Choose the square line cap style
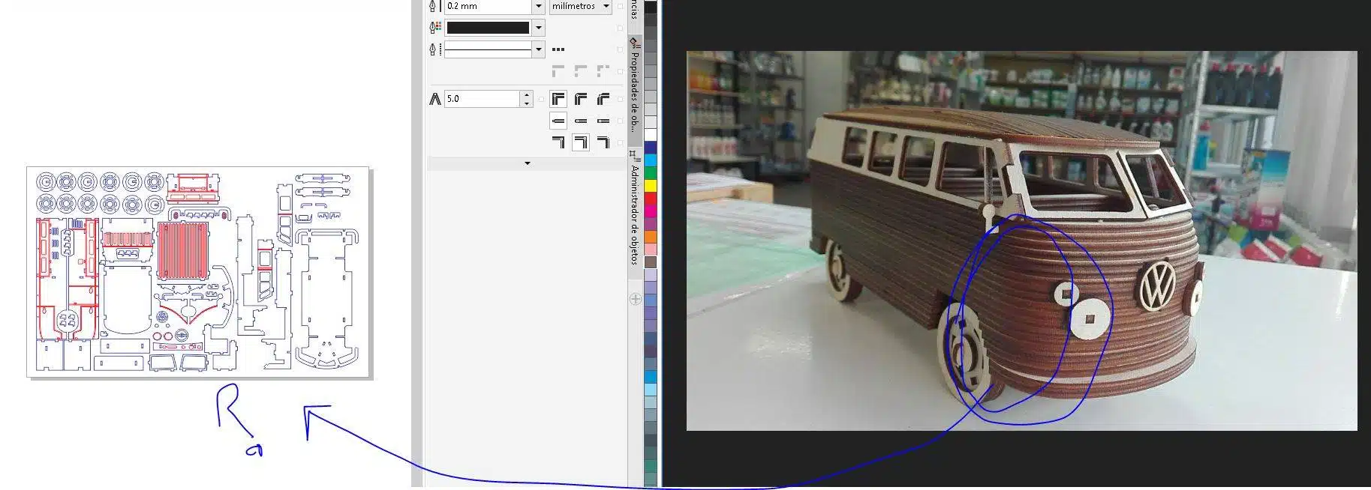The height and width of the screenshot is (490, 1371). pos(558,120)
